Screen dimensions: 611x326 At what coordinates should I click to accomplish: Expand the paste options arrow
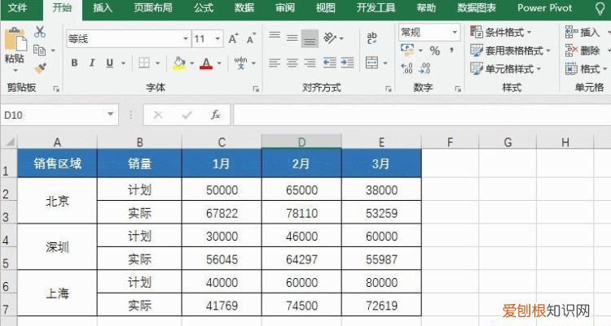point(15,71)
